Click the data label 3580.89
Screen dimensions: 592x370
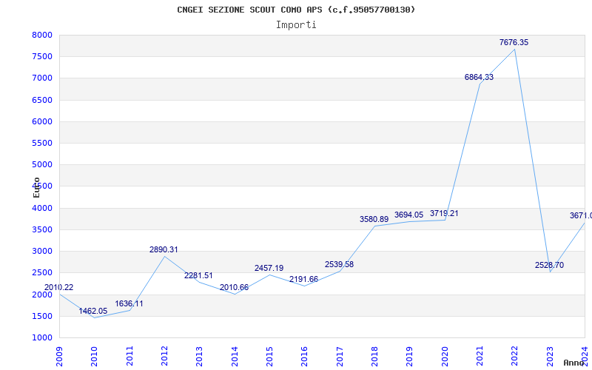point(374,219)
